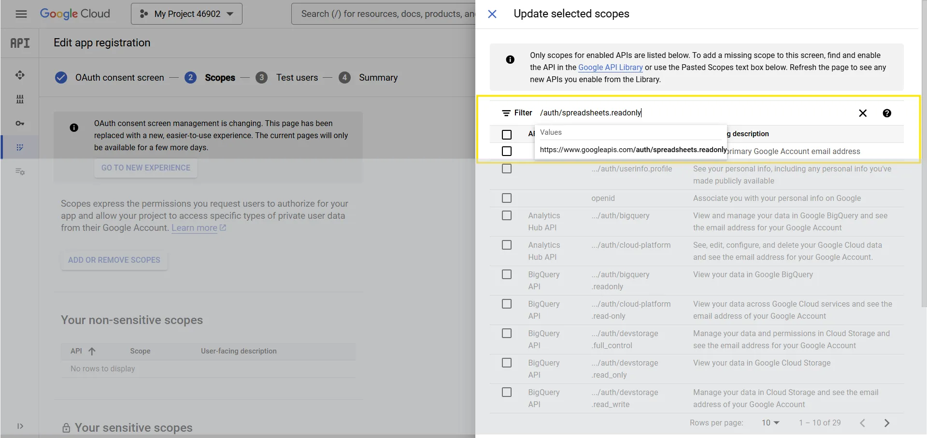
Task: Open the APIs & Services home icon
Action: click(x=20, y=43)
